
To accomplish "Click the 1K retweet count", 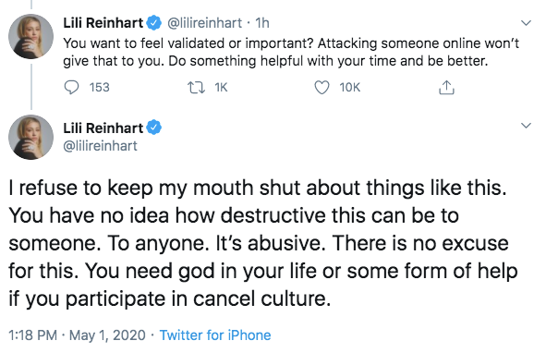I will pos(221,88).
